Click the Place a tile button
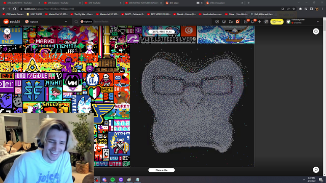This screenshot has width=326, height=183. click(x=161, y=170)
